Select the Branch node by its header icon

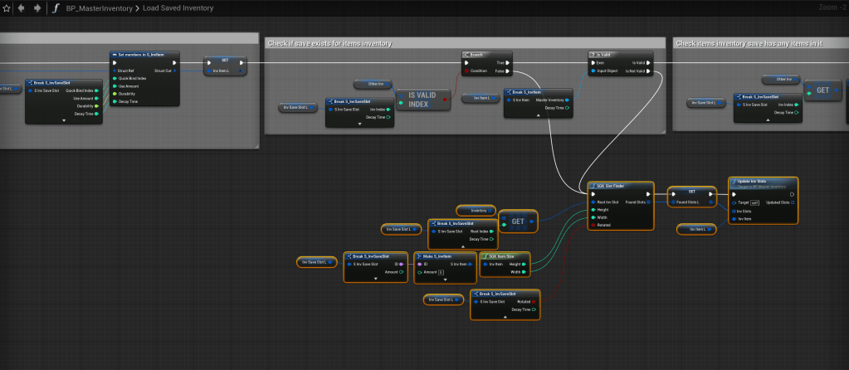pyautogui.click(x=468, y=56)
